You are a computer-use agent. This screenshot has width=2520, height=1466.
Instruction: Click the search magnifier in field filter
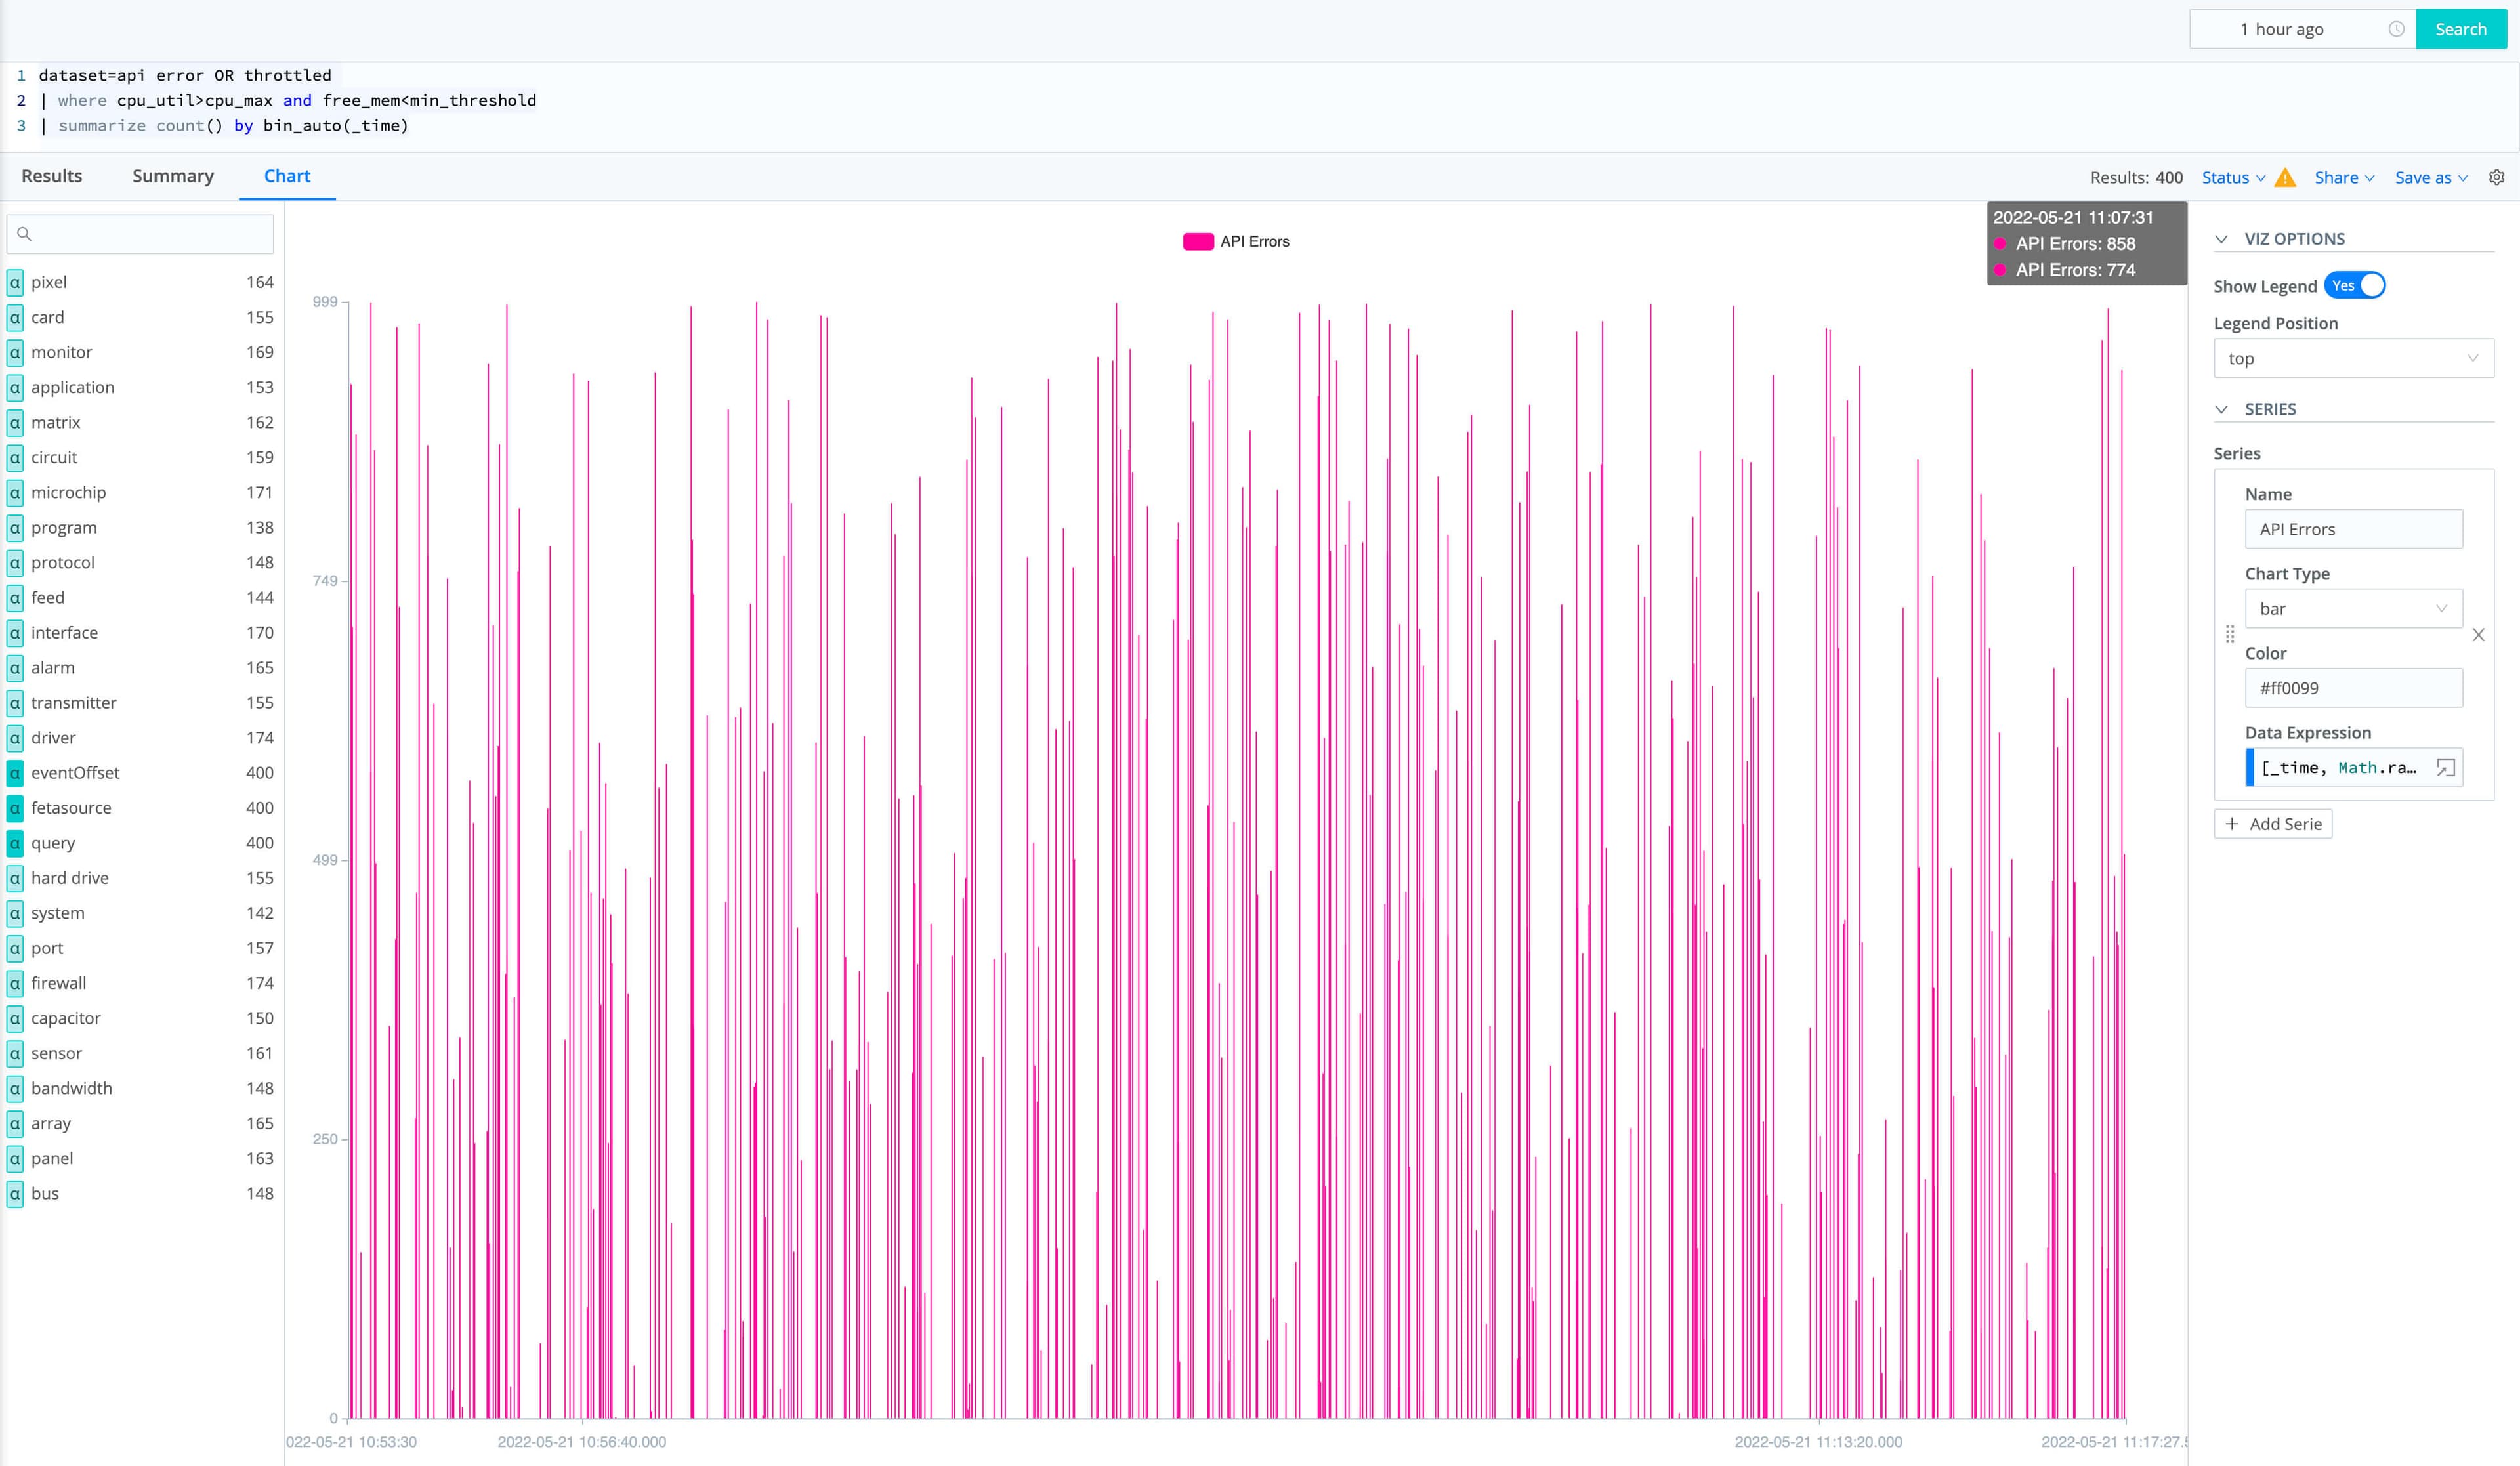25,234
